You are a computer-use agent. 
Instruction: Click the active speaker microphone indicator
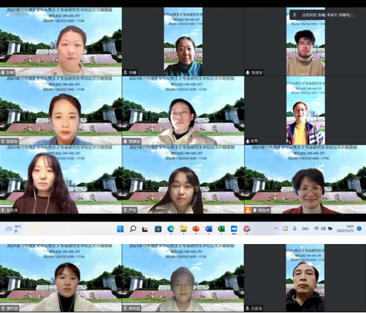point(295,15)
